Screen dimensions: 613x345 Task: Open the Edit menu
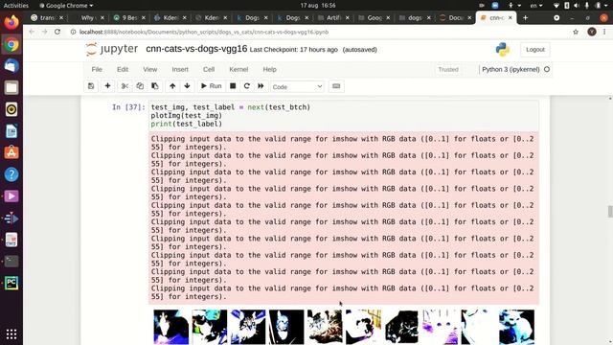[123, 69]
